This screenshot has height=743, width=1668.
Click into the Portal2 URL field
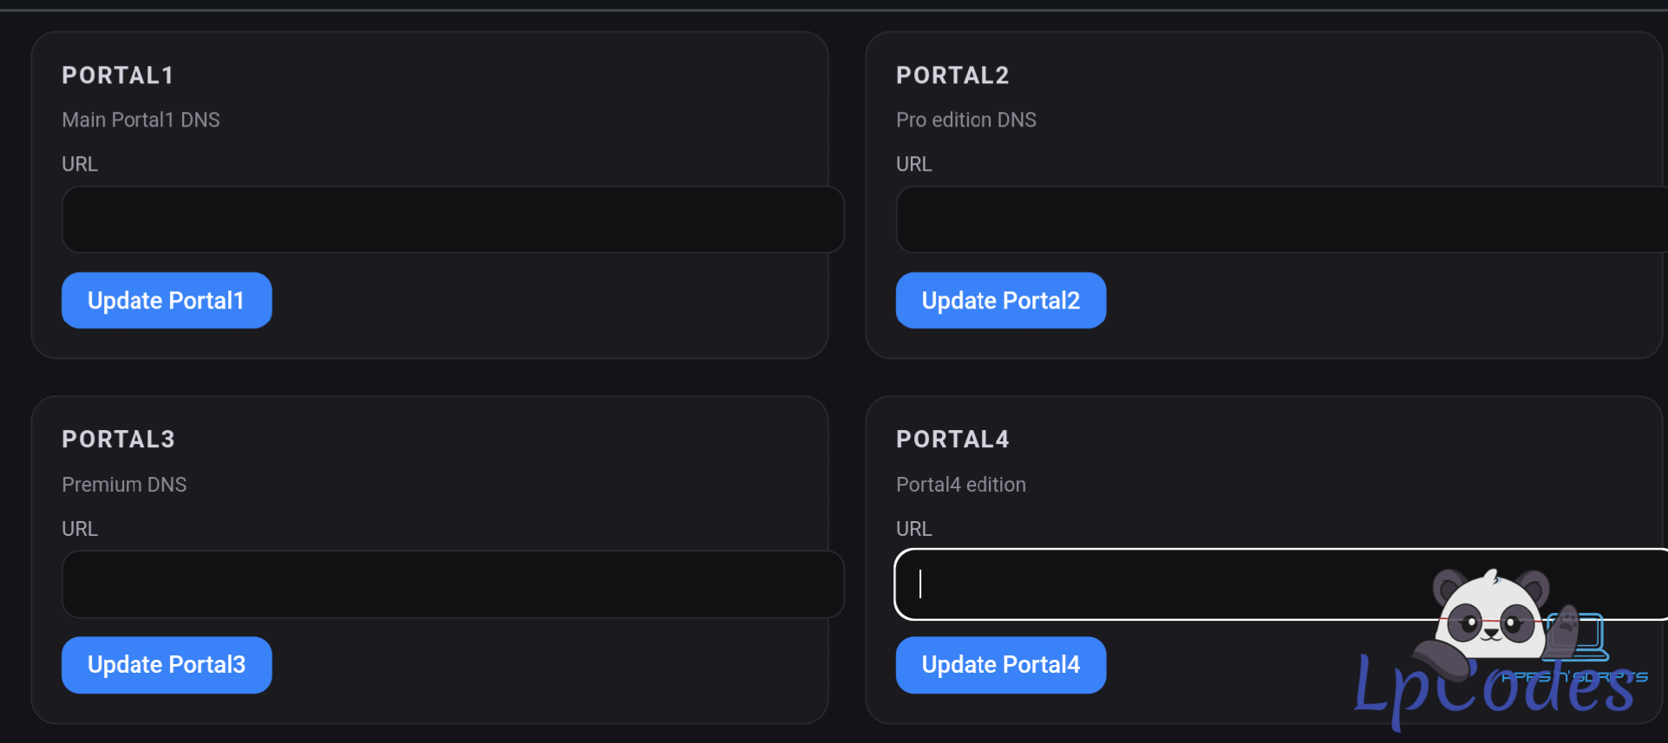1280,219
